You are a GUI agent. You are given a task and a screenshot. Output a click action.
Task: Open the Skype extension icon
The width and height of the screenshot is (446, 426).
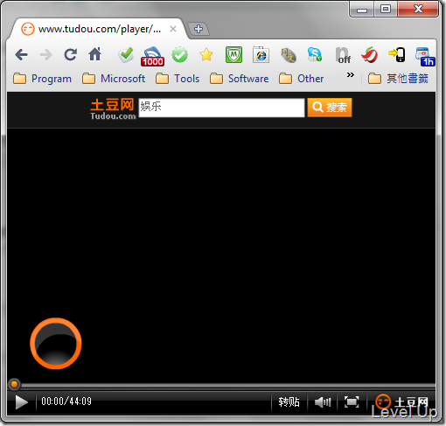click(x=315, y=54)
